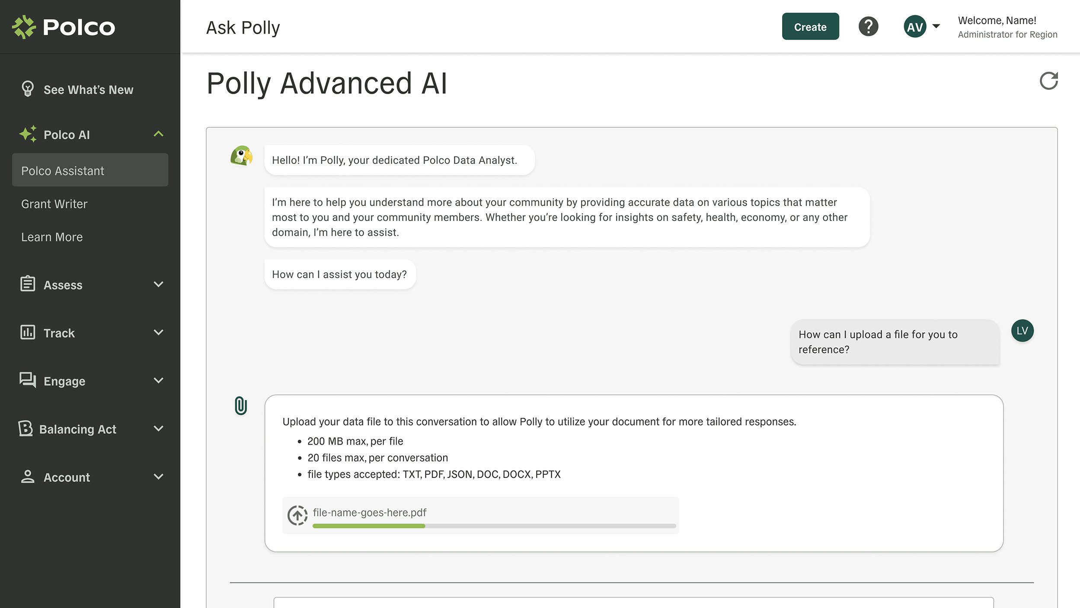Click the Create button
Viewport: 1080px width, 608px height.
tap(810, 26)
